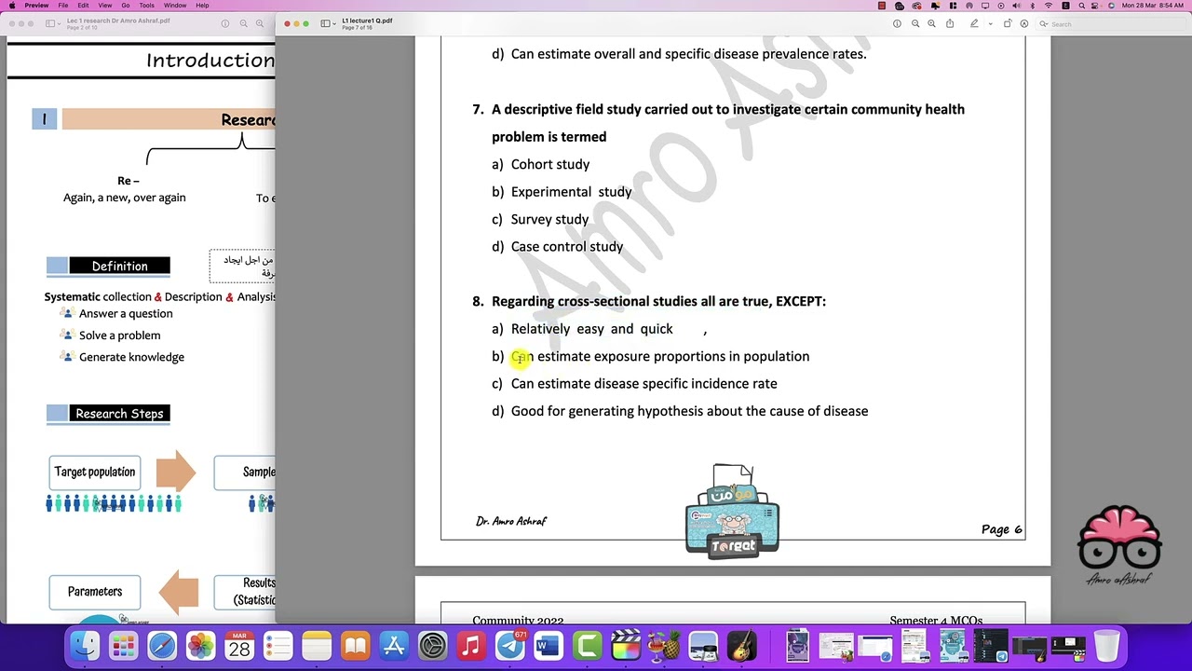This screenshot has width=1192, height=671.
Task: Launch Music app from the Dock
Action: [x=471, y=645]
